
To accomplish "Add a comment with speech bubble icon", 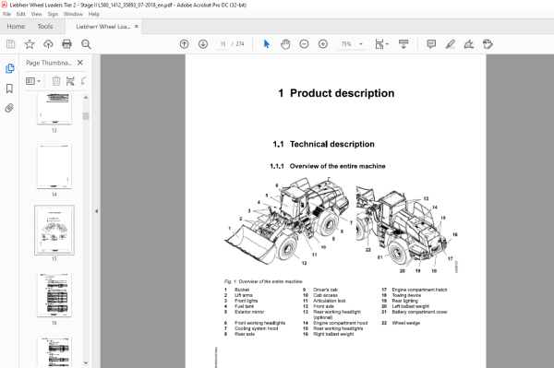I will [431, 44].
